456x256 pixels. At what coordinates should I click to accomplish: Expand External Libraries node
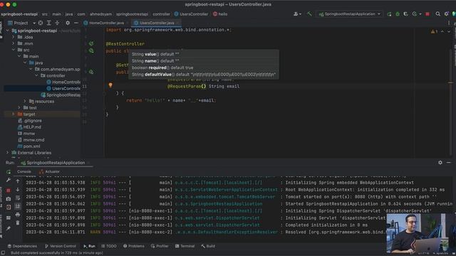point(8,153)
